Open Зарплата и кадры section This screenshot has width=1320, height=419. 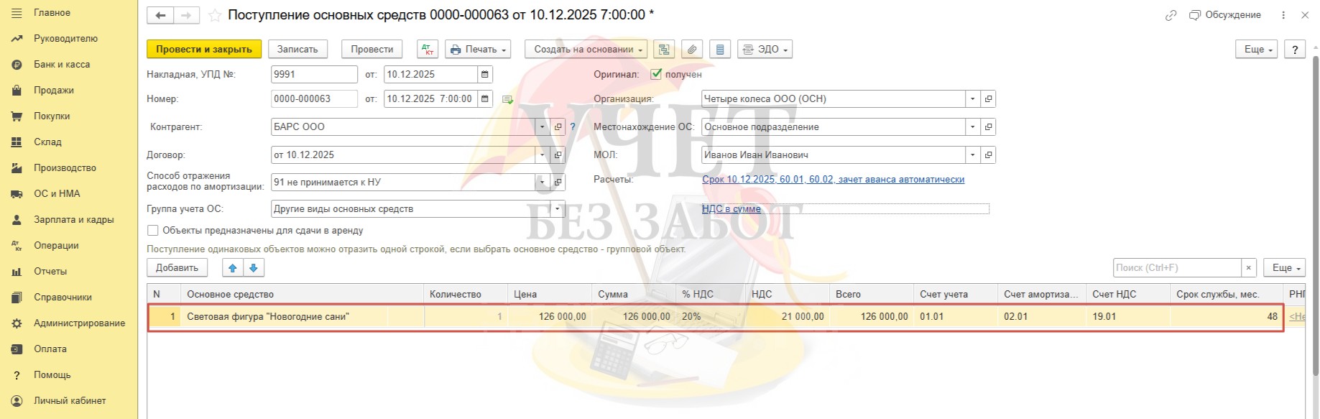click(x=74, y=220)
